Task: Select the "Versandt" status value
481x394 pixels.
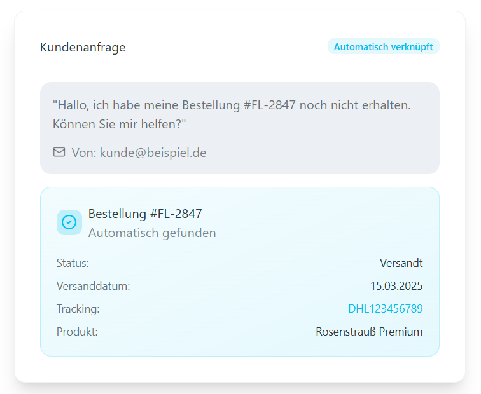Action: [x=401, y=263]
